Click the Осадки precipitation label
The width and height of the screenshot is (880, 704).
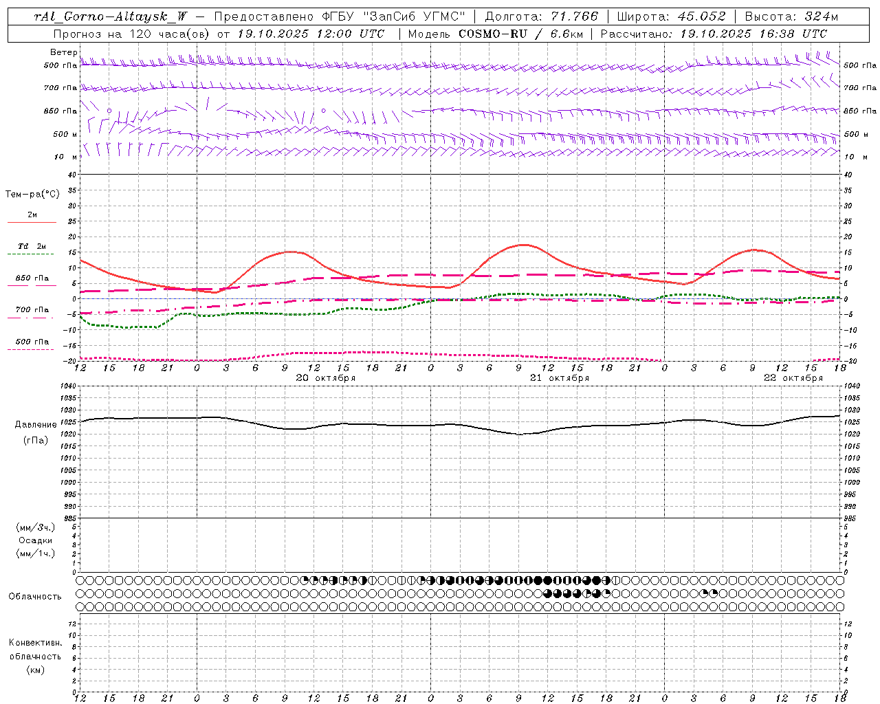pyautogui.click(x=36, y=540)
